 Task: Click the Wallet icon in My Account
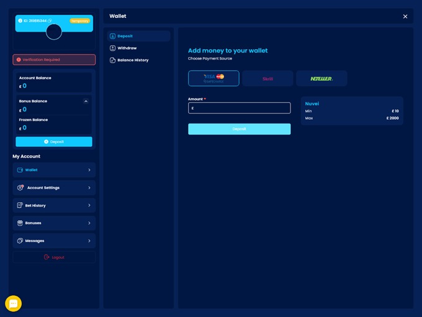click(20, 170)
